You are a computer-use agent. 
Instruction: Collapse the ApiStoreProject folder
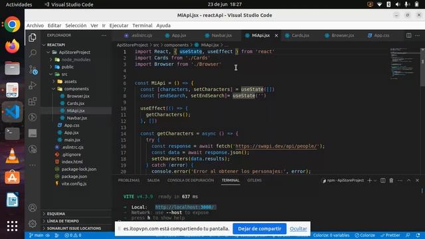[48, 52]
